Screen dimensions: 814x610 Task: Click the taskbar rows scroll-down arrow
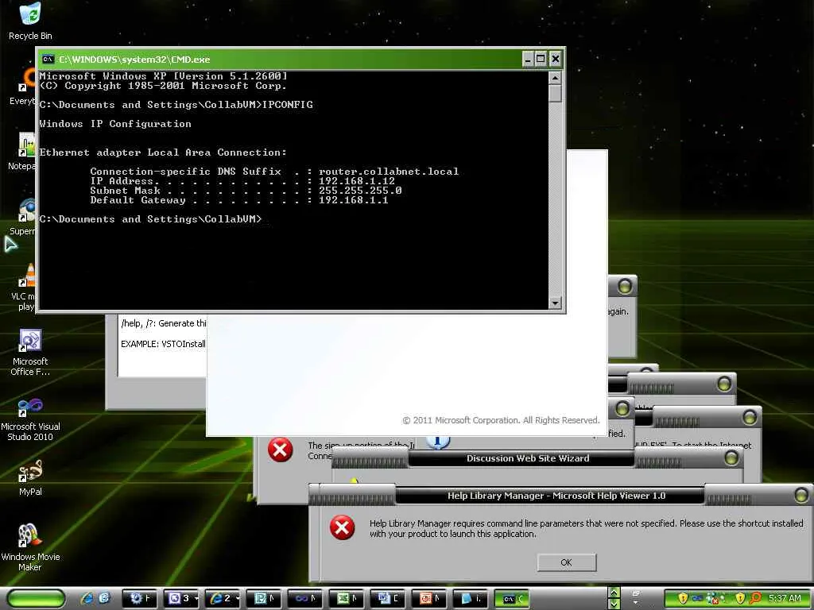(614, 604)
